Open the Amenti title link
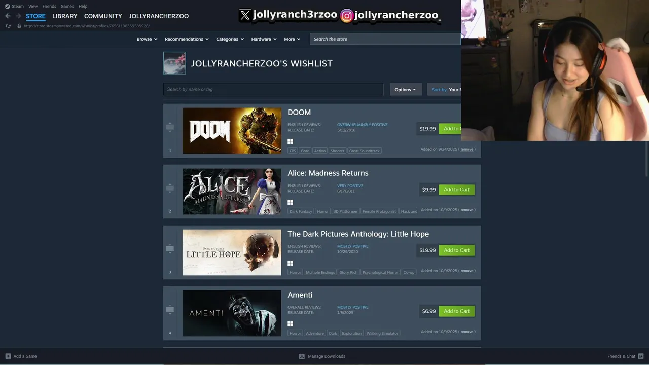Screen dimensions: 649x365 tap(300, 295)
